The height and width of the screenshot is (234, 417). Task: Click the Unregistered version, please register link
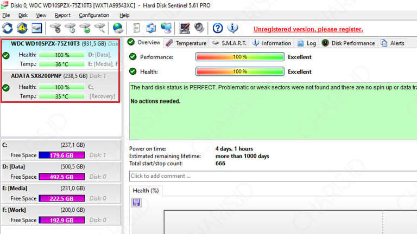coord(308,29)
